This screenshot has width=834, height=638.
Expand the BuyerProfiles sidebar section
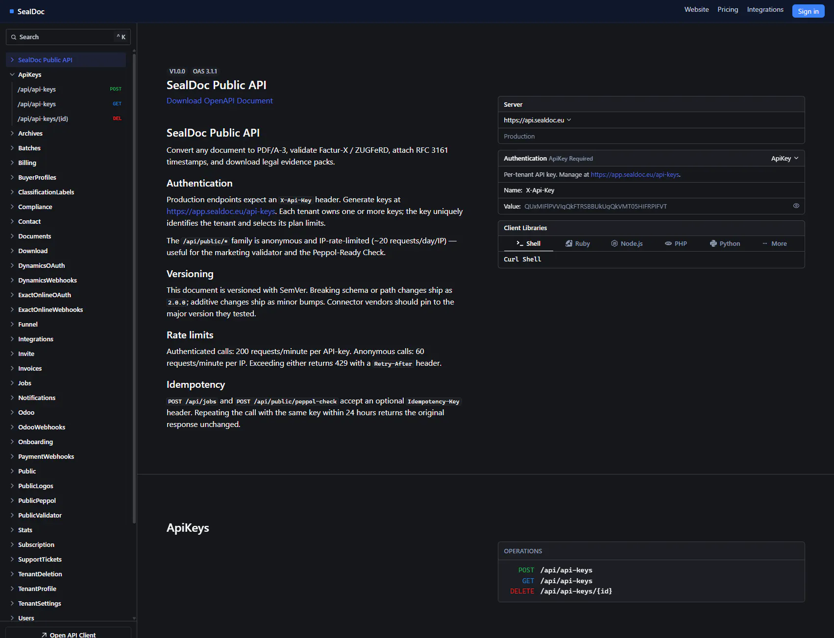pos(66,177)
